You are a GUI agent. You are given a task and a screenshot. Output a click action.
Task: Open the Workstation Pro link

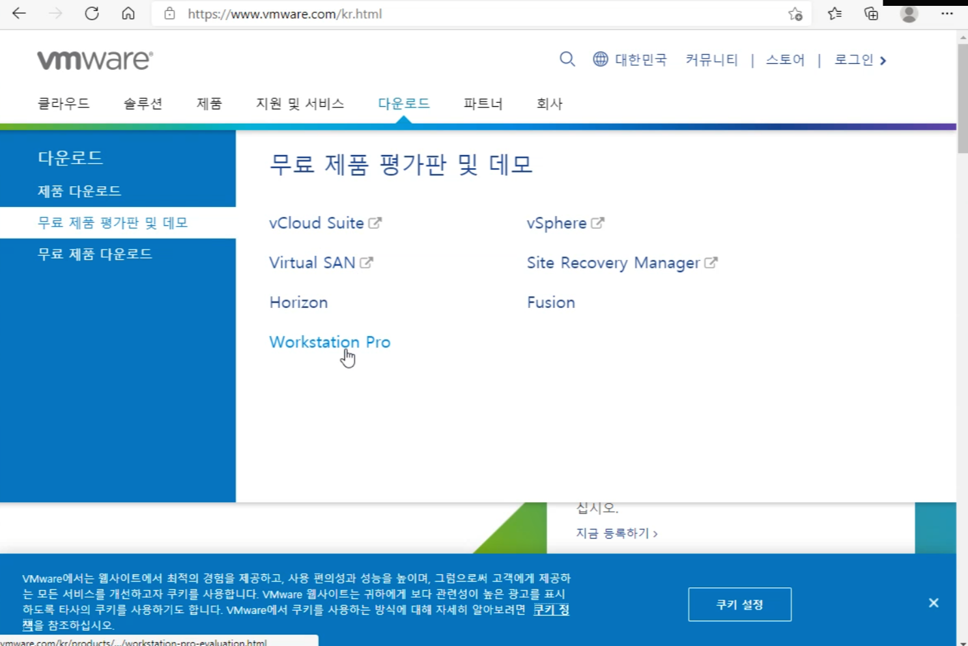click(330, 342)
